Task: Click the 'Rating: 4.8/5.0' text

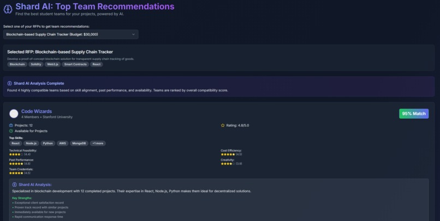Action: point(237,125)
